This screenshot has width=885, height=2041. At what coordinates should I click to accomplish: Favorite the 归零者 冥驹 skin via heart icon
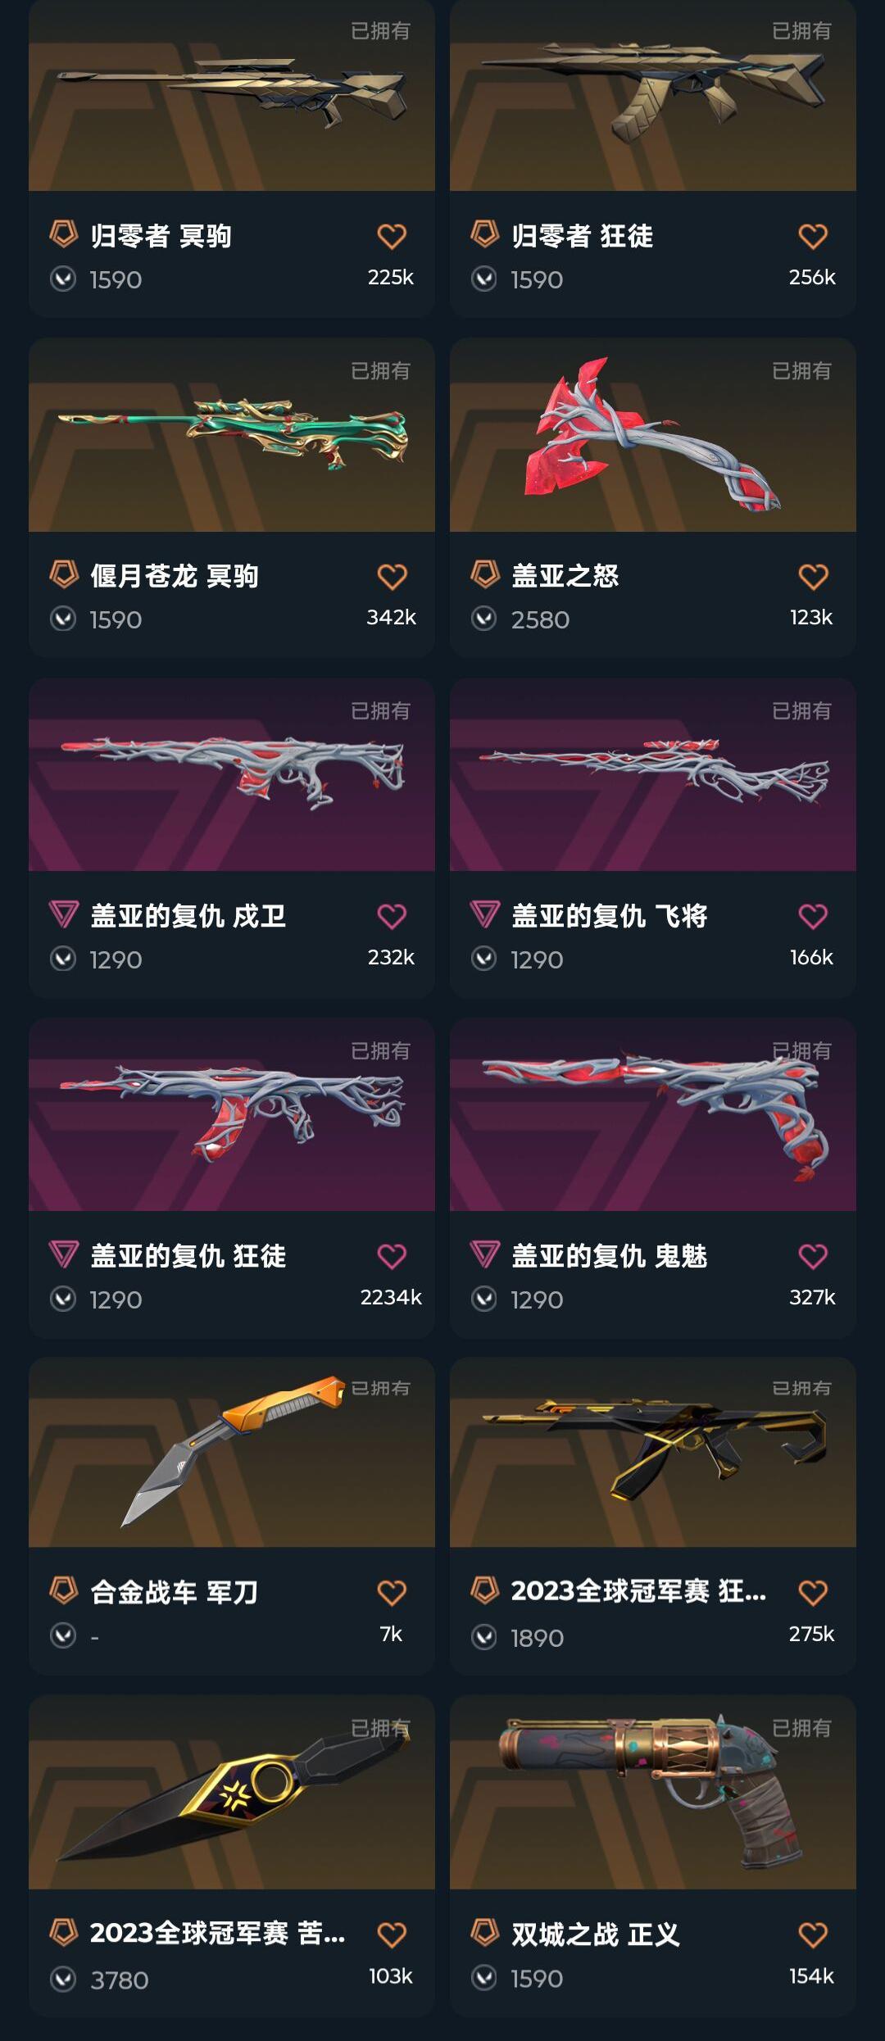pyautogui.click(x=392, y=236)
